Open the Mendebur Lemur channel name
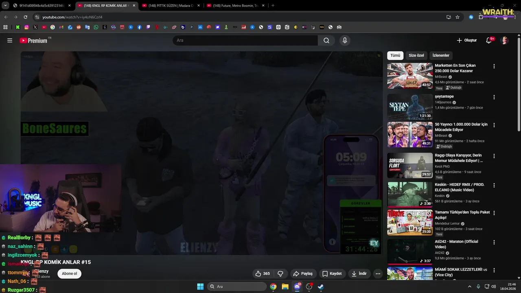521x293 pixels. 447,223
